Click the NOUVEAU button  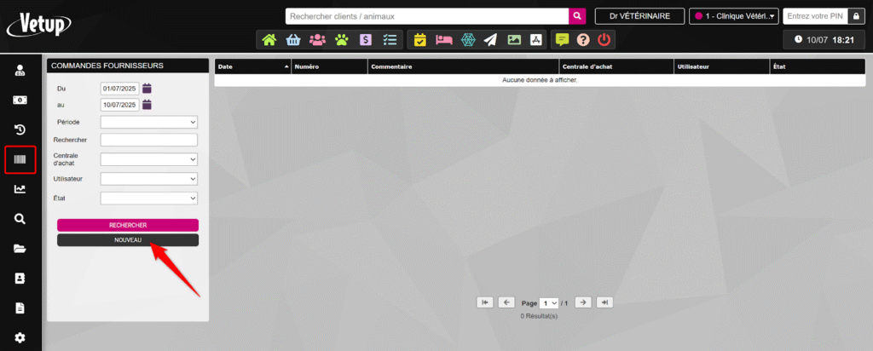128,240
